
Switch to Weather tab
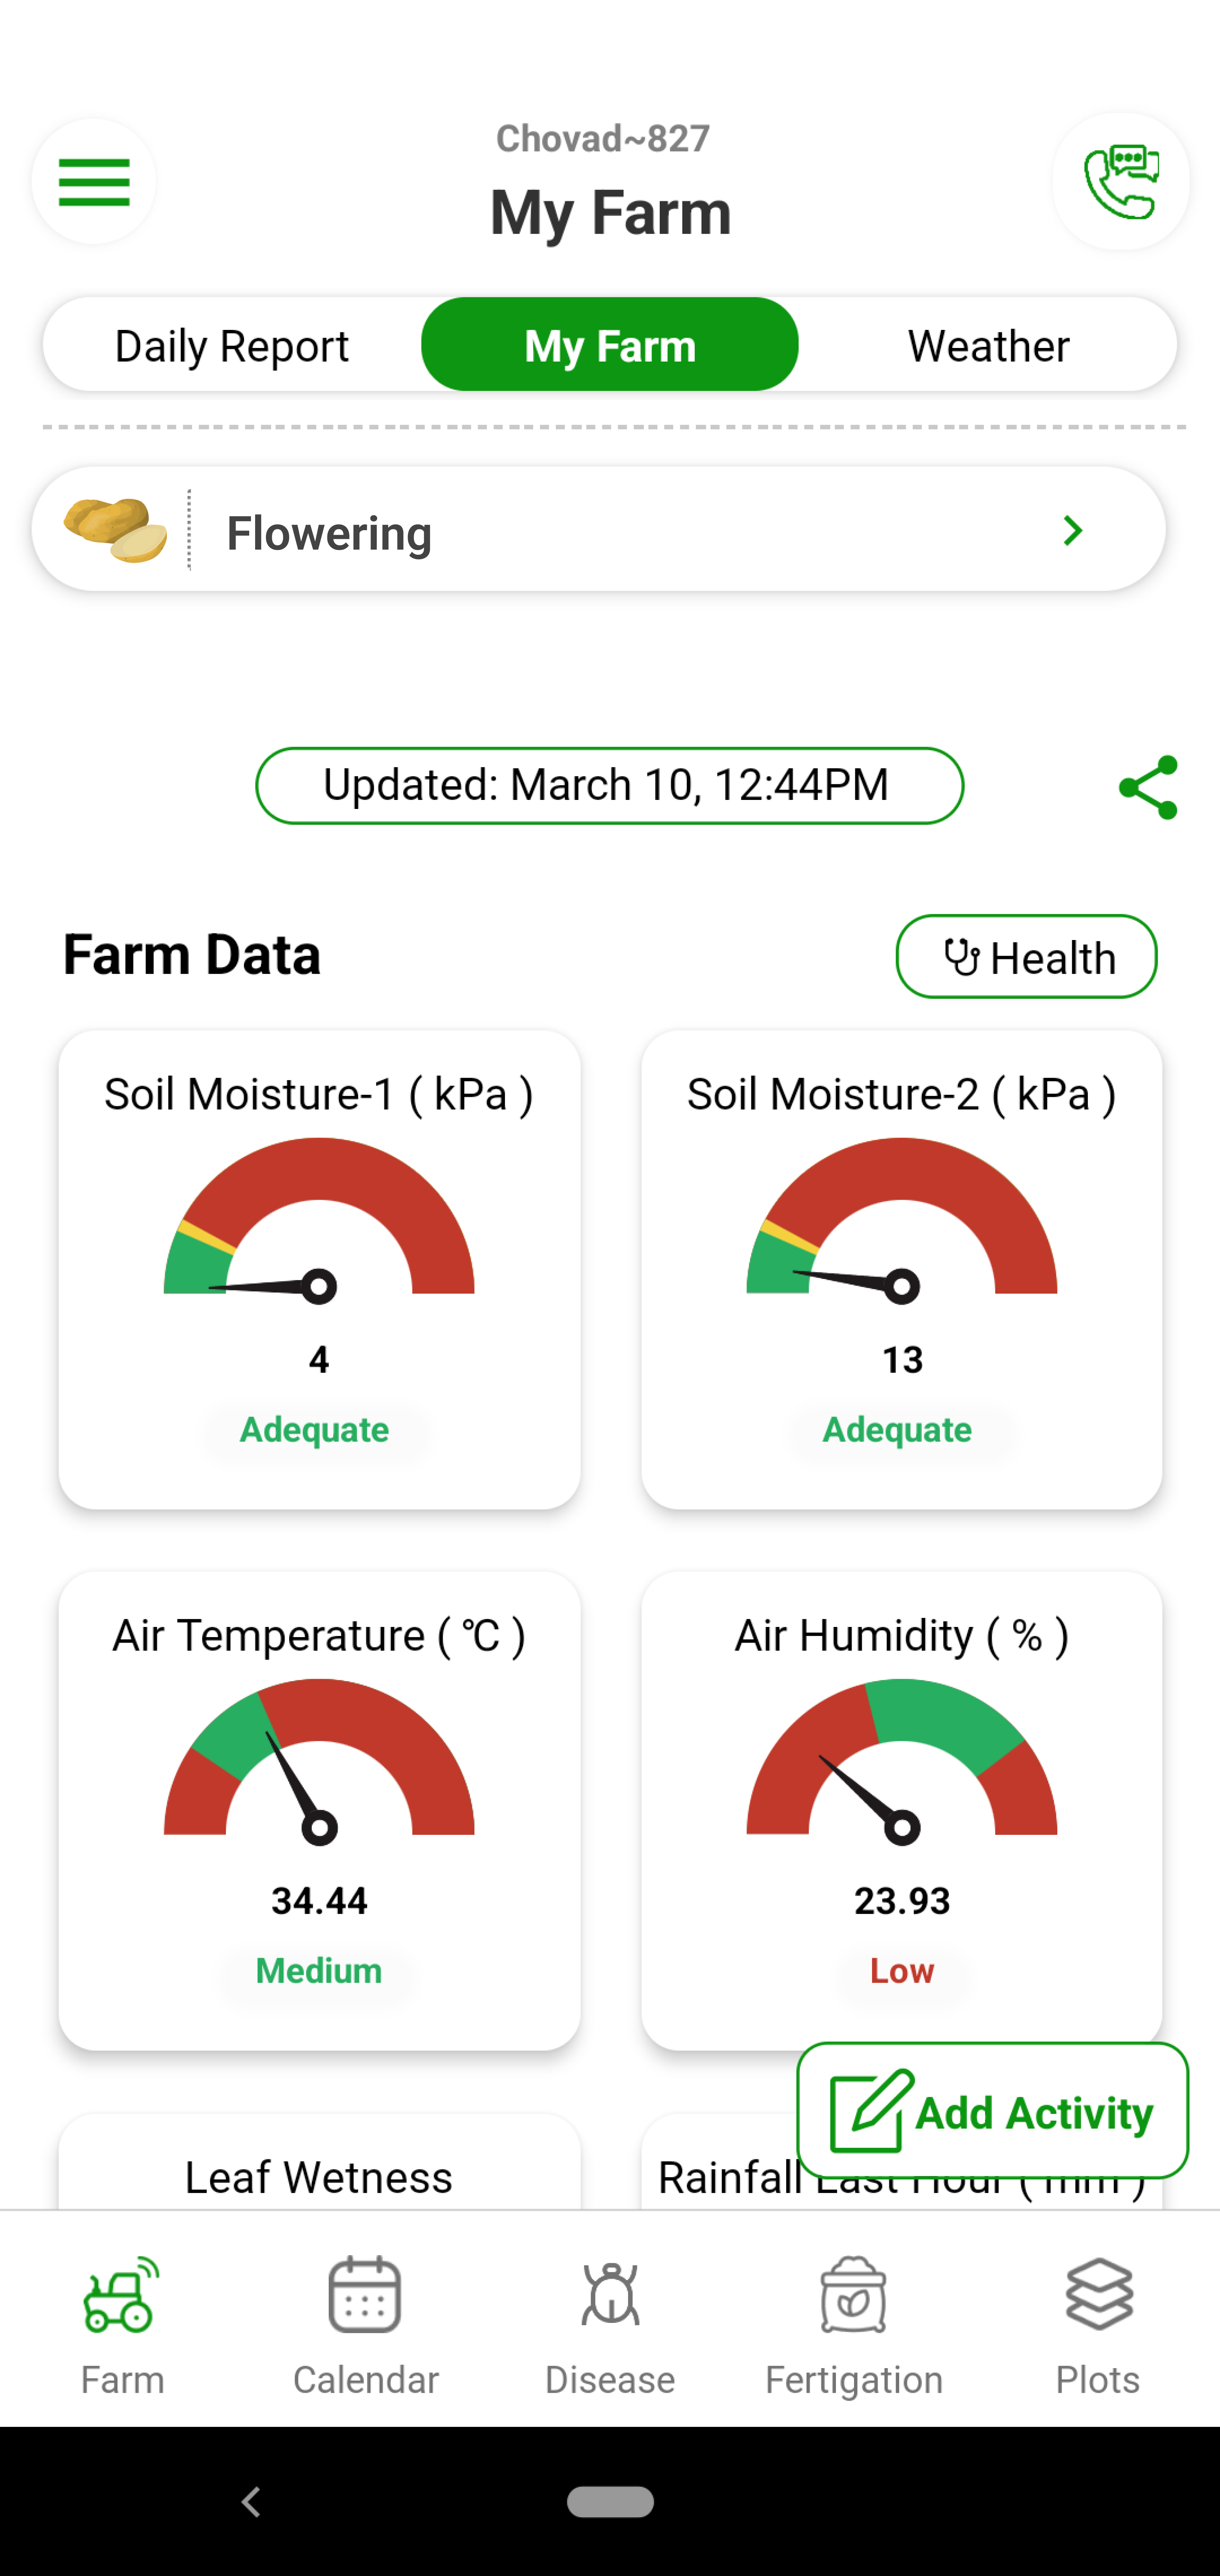pyautogui.click(x=987, y=343)
